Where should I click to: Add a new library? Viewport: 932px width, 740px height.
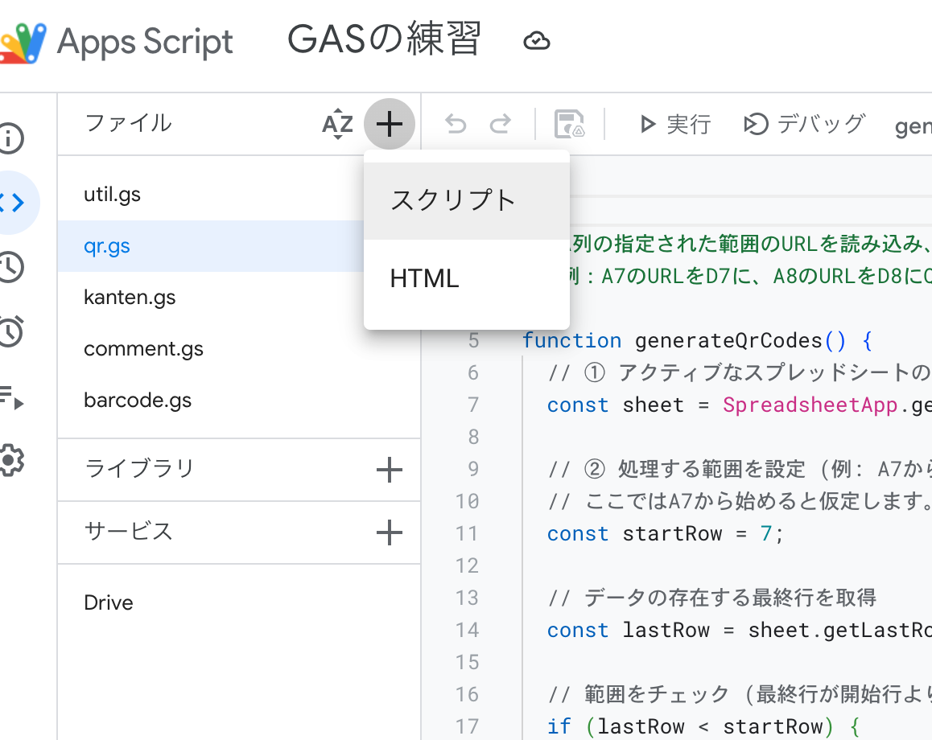[x=389, y=470]
